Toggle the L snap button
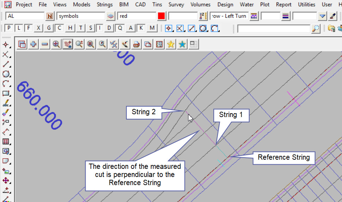The image size is (342, 202). (19, 28)
